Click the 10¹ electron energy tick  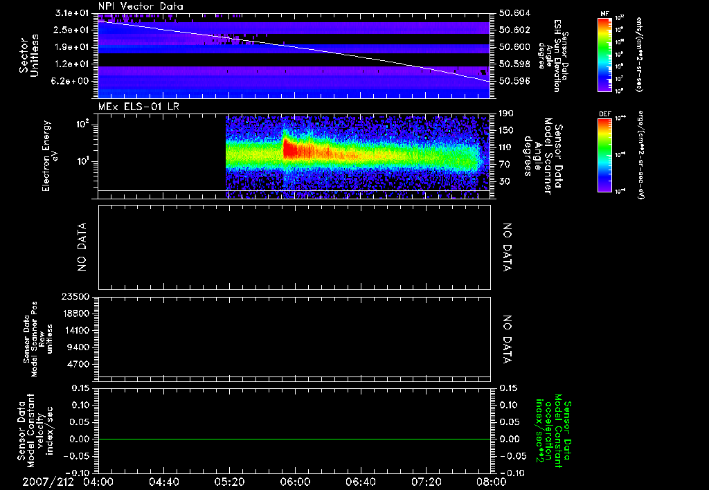click(83, 161)
